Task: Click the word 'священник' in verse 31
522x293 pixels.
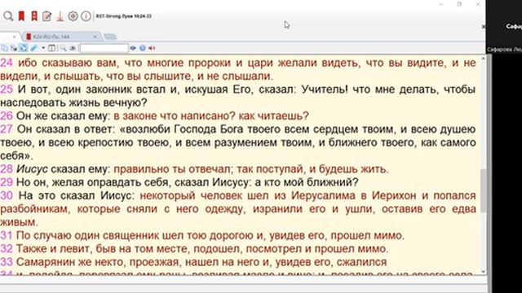Action: click(x=130, y=235)
